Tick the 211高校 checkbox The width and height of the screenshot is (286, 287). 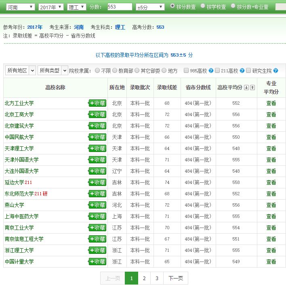tap(217, 70)
